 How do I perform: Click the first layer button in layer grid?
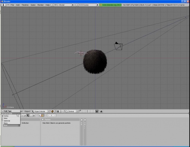click(x=81, y=111)
